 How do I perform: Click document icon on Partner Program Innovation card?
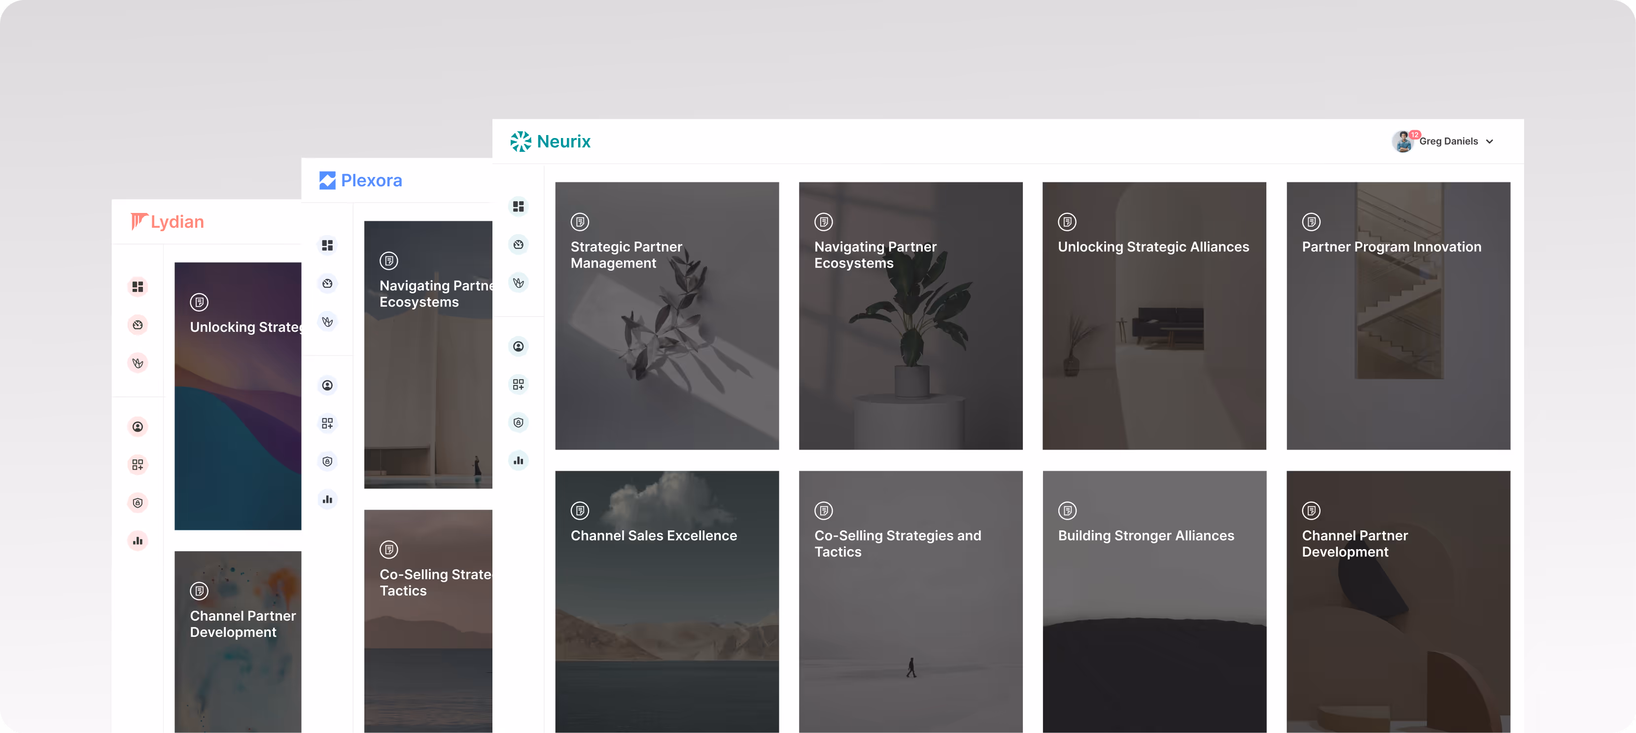pos(1311,222)
